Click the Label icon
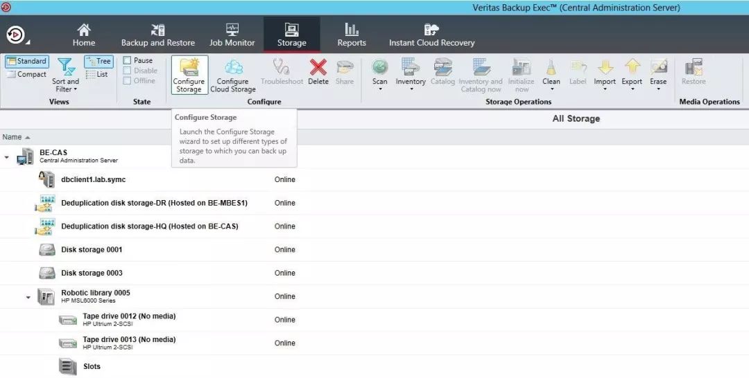 pyautogui.click(x=578, y=67)
